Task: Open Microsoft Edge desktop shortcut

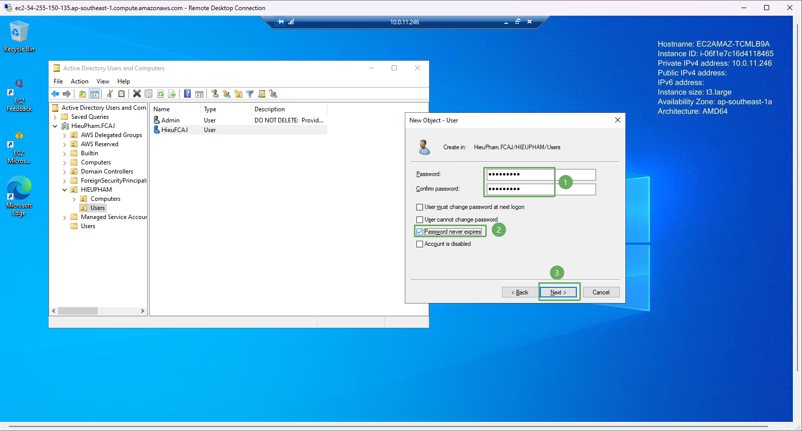Action: pos(19,196)
